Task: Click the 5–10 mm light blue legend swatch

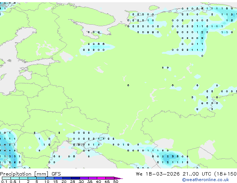Action: click(41, 178)
